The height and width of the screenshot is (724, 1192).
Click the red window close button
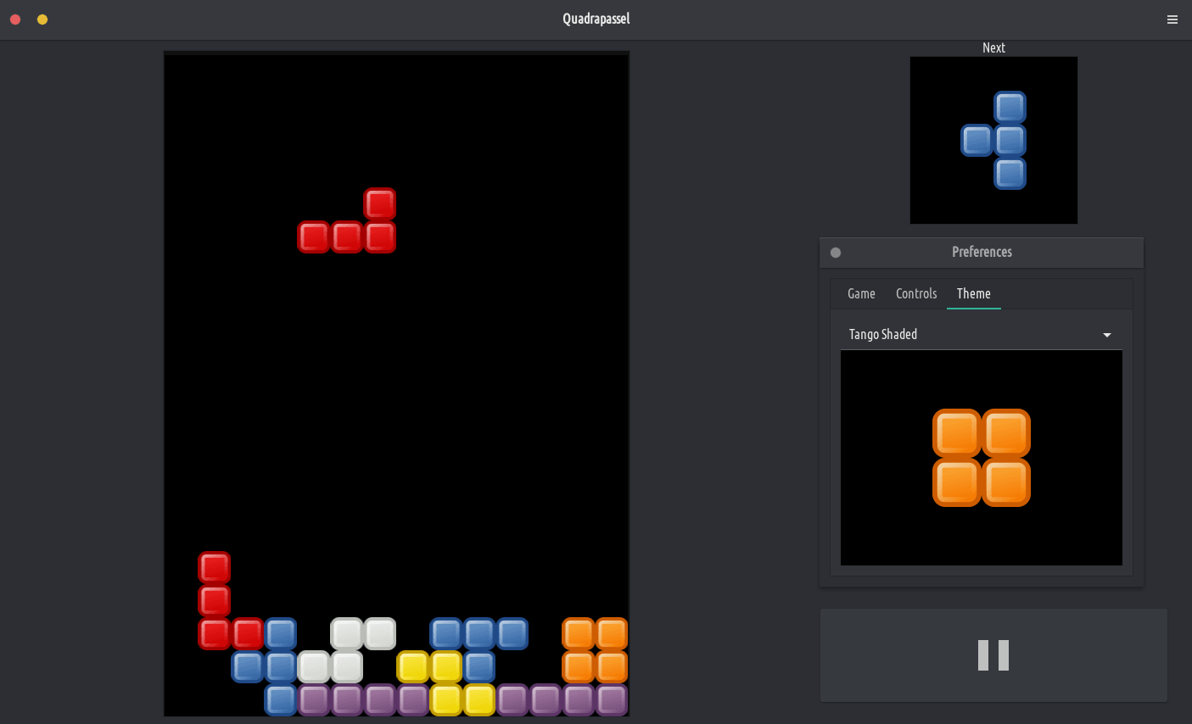pyautogui.click(x=15, y=19)
